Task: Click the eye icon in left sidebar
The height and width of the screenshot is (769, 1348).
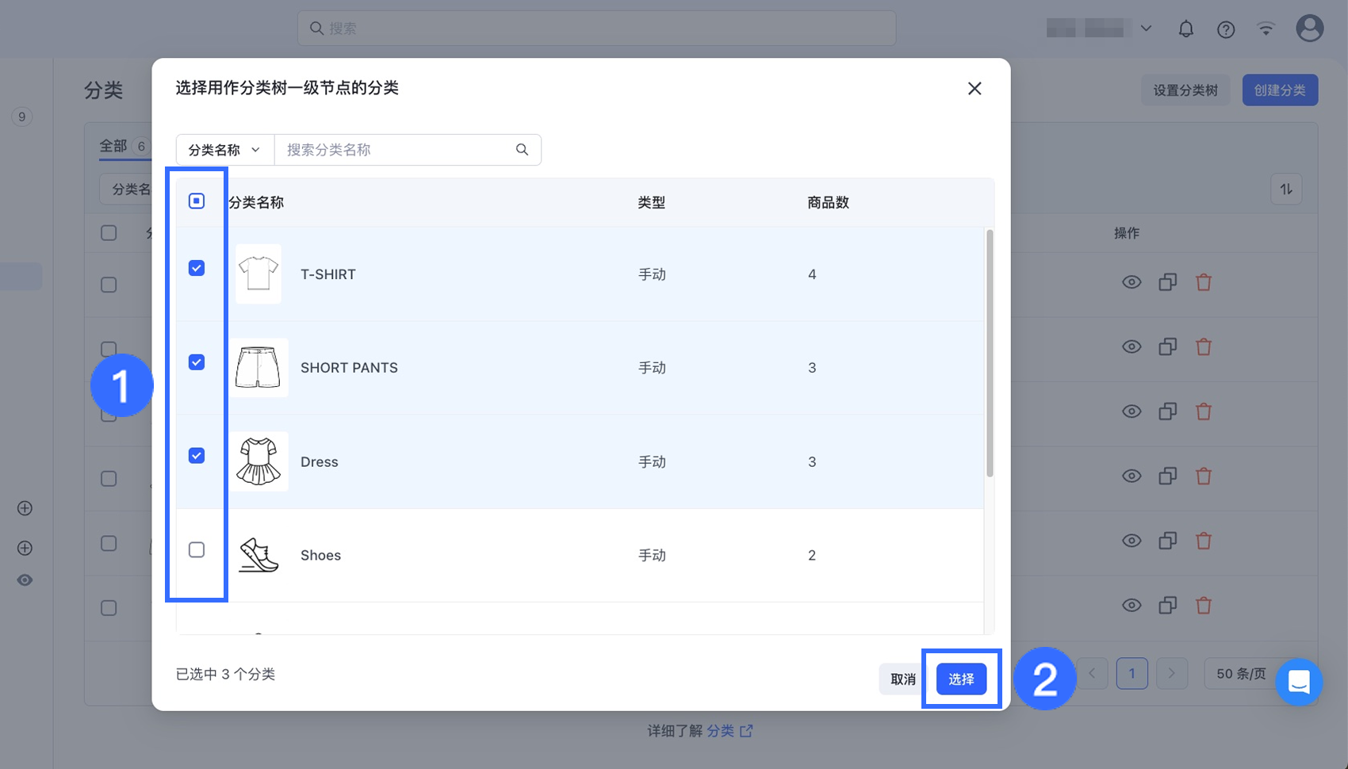Action: click(x=25, y=580)
